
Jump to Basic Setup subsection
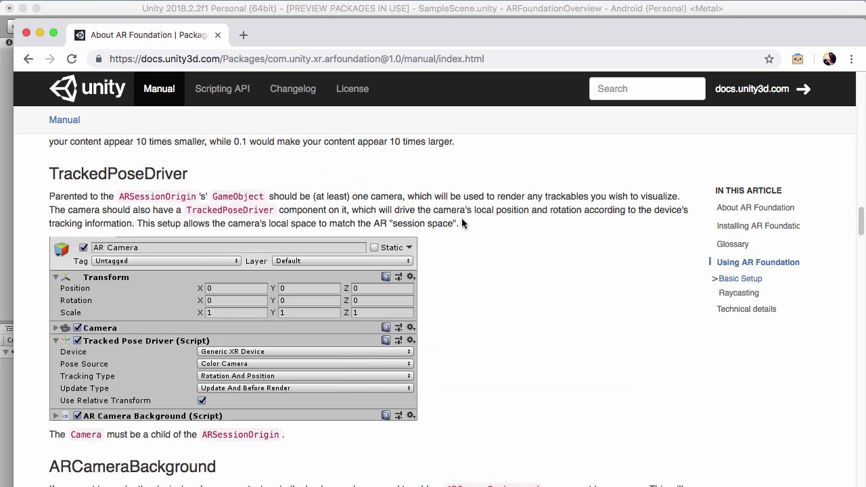[740, 279]
